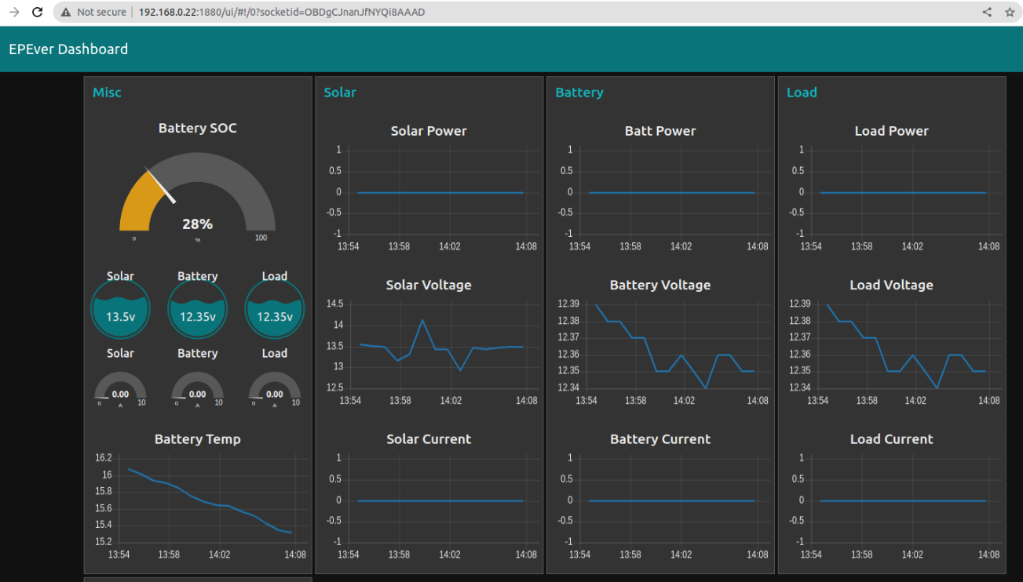Click the Solar Voltage chart title
This screenshot has height=582, width=1023.
pyautogui.click(x=429, y=285)
